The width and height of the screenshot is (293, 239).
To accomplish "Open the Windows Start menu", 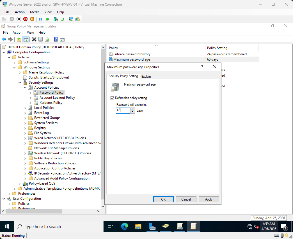I will 7,226.
